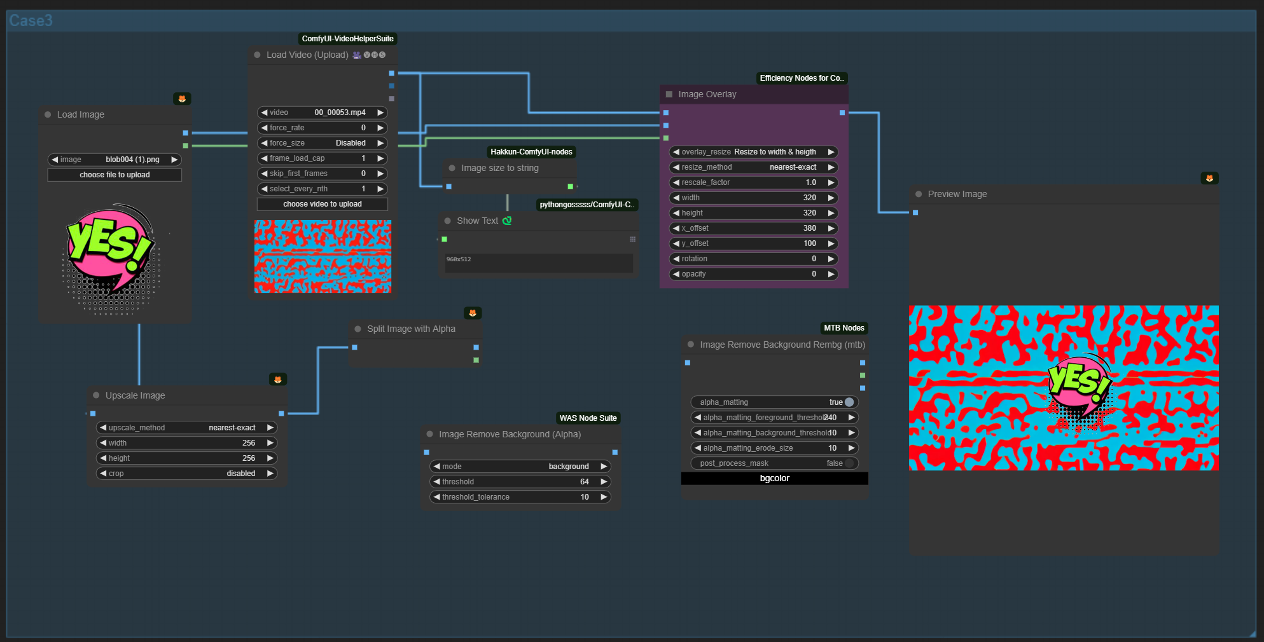The image size is (1264, 642).
Task: Open the upscale_method nearest-exact dropdown
Action: (186, 428)
